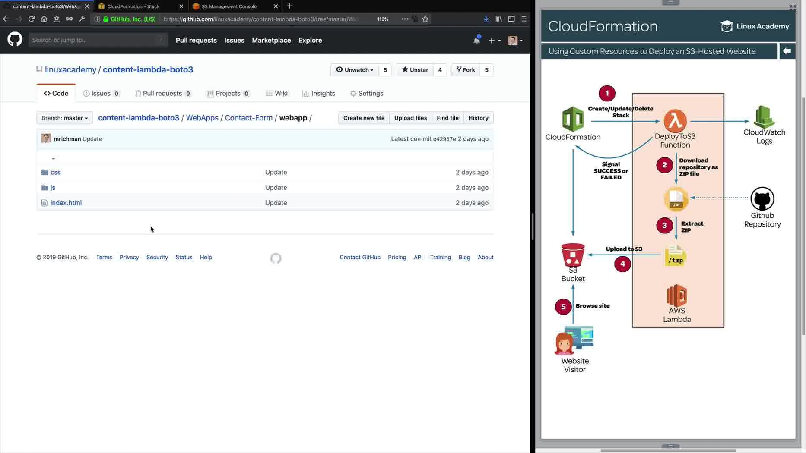Close the CloudFormation - Stack tab
This screenshot has height=453, width=806.
(x=181, y=6)
